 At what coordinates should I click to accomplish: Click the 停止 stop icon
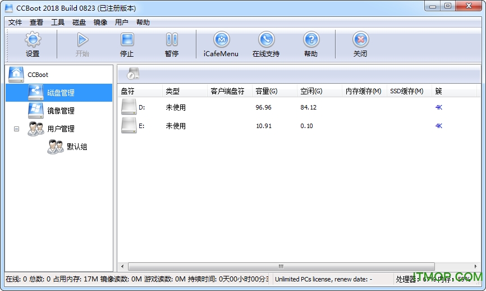[127, 39]
